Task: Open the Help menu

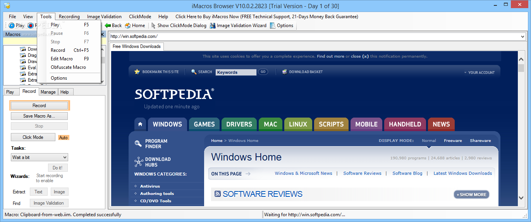Action: (x=163, y=17)
